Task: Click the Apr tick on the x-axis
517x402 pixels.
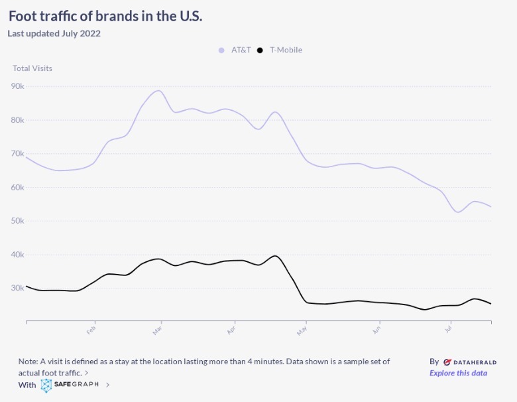Action: [232, 328]
